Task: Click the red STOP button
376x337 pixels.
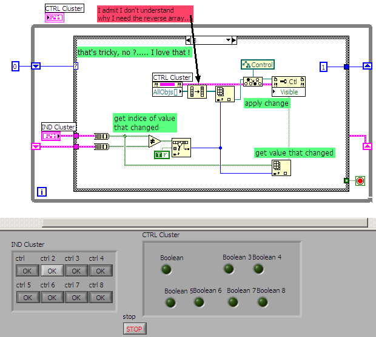Action: point(135,329)
